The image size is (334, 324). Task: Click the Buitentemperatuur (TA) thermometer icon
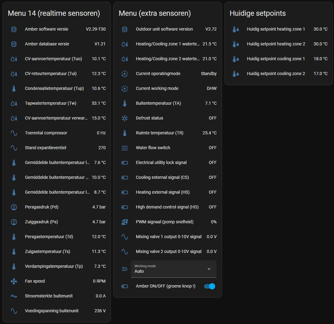tap(124, 103)
